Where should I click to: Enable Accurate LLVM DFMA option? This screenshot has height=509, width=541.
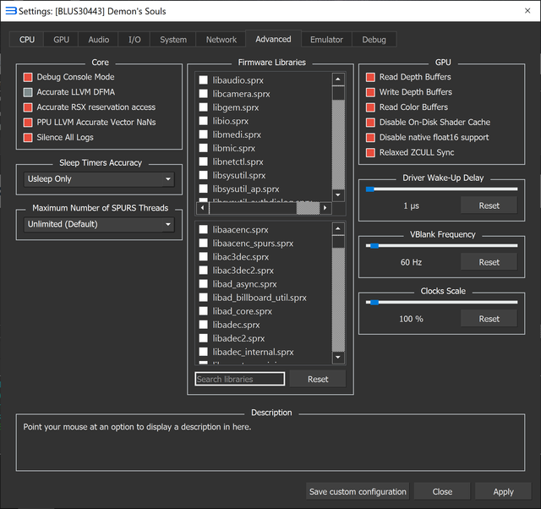point(28,92)
